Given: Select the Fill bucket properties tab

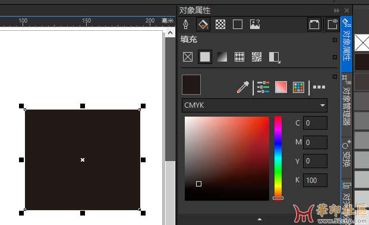Looking at the screenshot, I should (x=203, y=24).
